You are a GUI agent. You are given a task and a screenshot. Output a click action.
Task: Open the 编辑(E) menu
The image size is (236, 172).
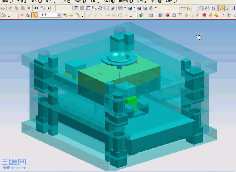pos(7,1)
